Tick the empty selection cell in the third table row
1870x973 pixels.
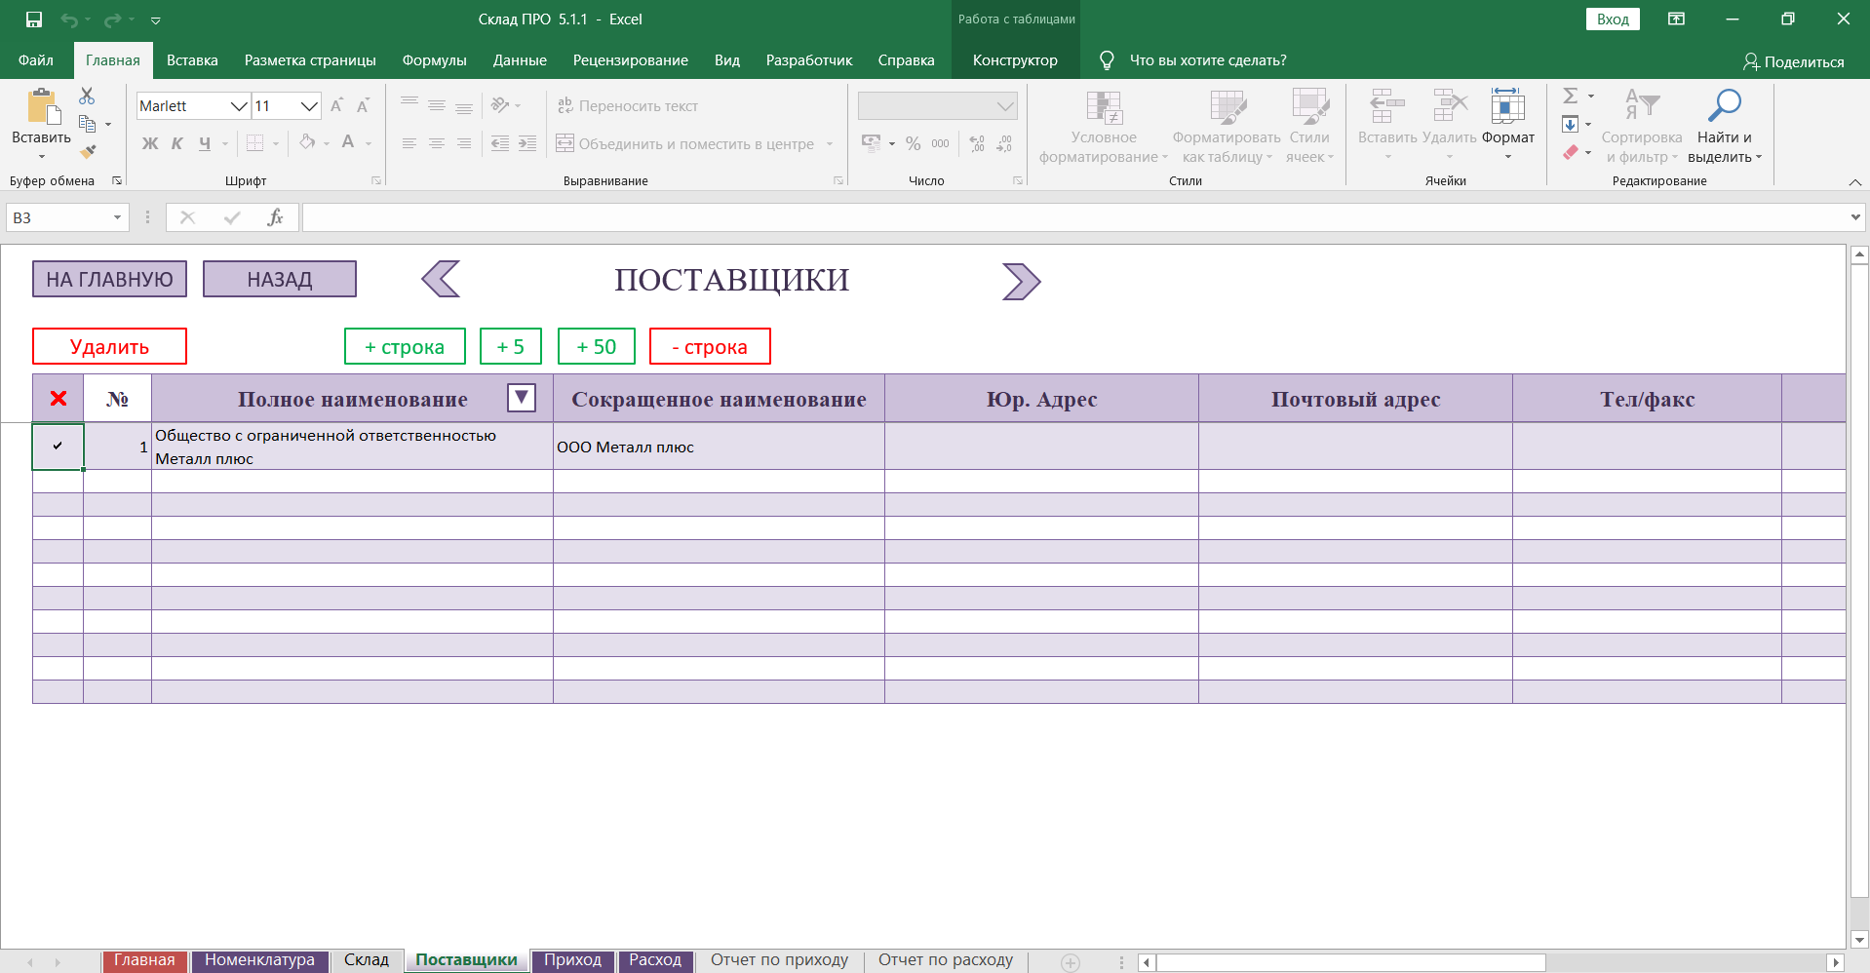(x=58, y=505)
